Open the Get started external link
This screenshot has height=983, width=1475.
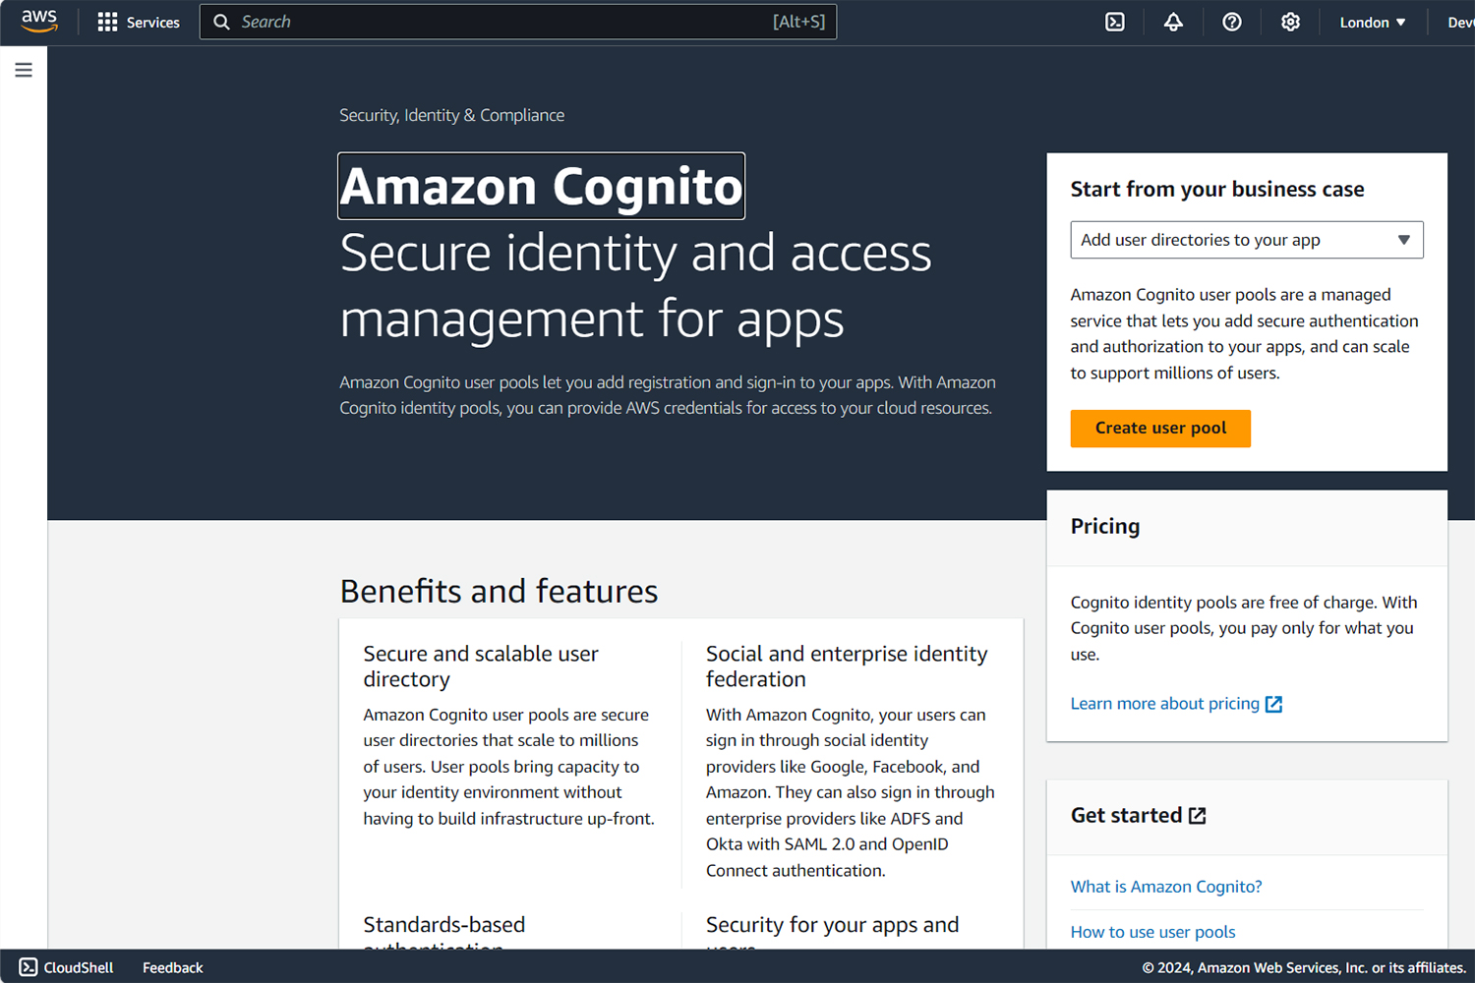click(x=1138, y=816)
